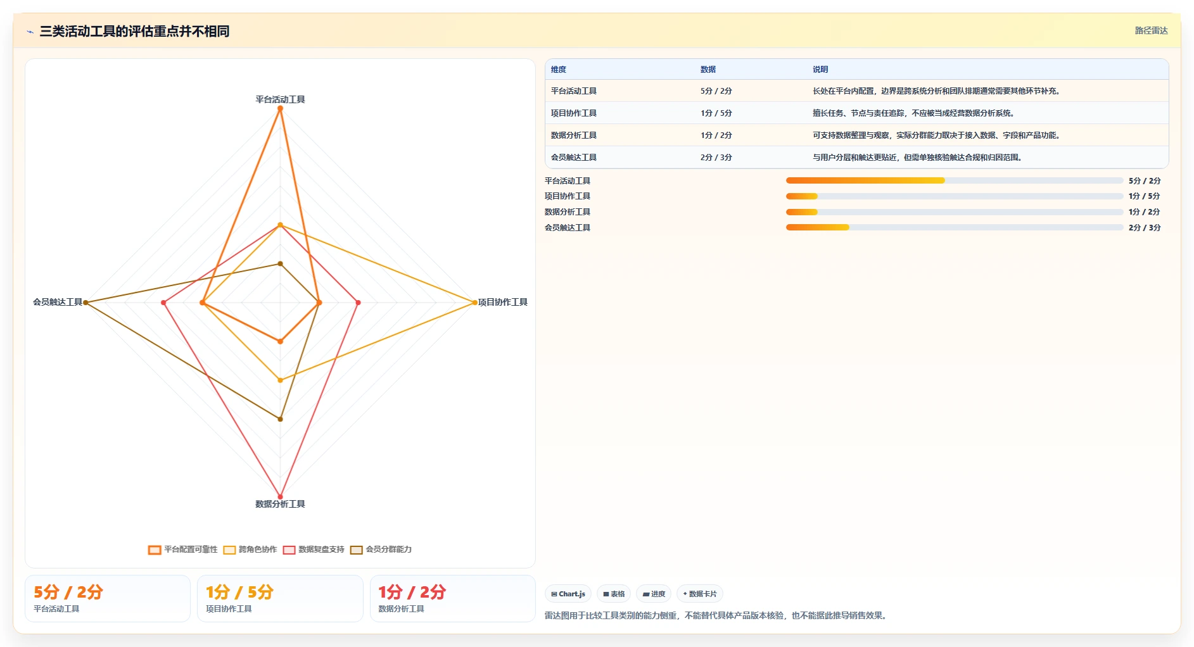Click the 数据卡片 tag chip
The width and height of the screenshot is (1194, 647).
(700, 594)
